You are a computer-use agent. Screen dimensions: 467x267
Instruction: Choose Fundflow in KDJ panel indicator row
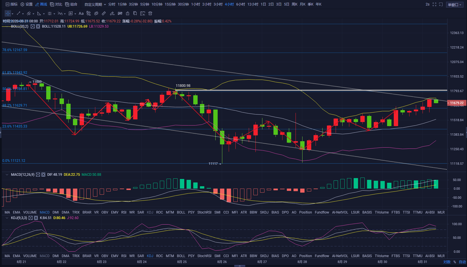(x=322, y=256)
